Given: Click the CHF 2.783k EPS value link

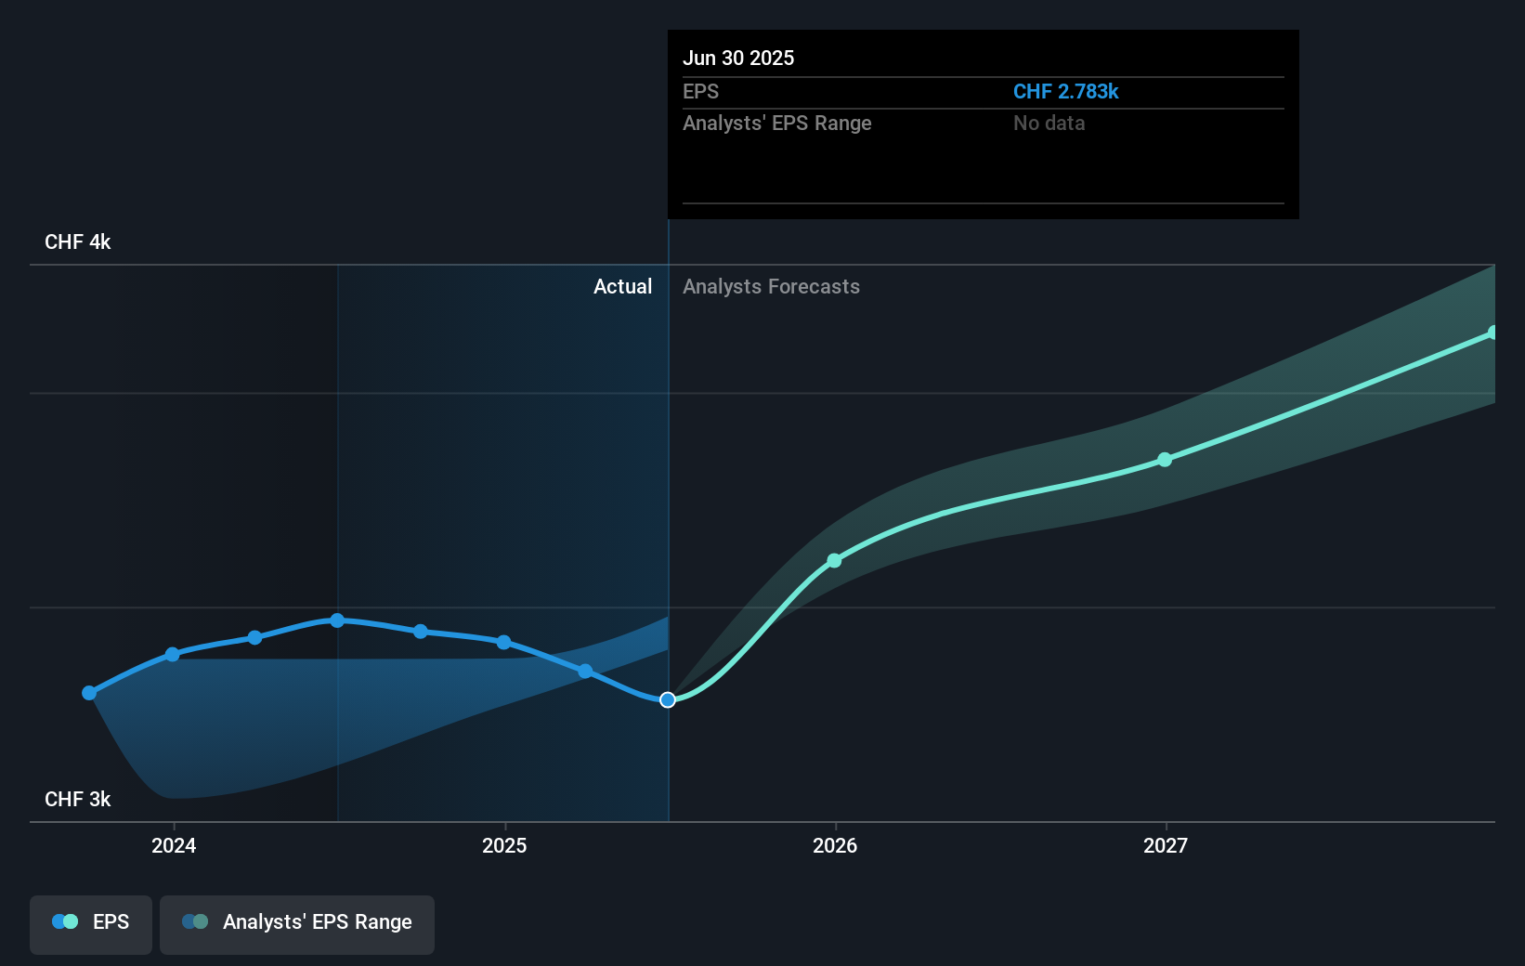Looking at the screenshot, I should coord(1065,92).
